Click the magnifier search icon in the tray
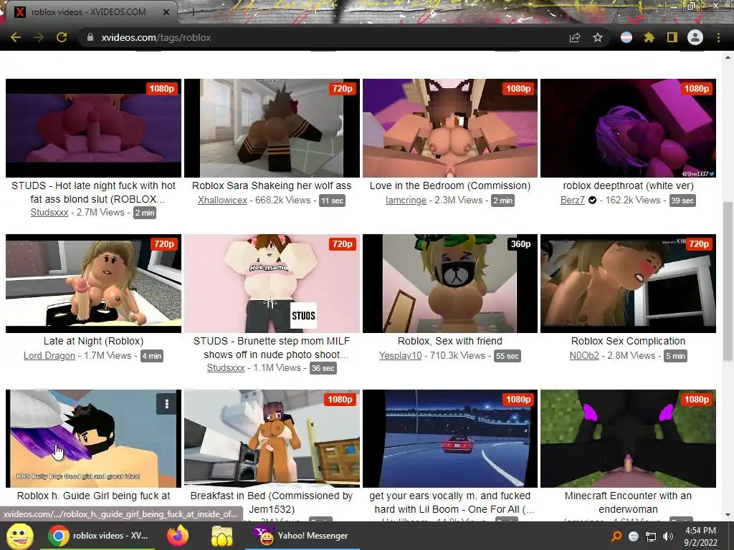The image size is (734, 550). click(x=617, y=536)
